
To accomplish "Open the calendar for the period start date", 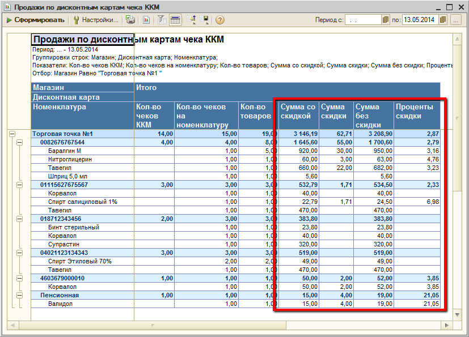I will pyautogui.click(x=386, y=20).
